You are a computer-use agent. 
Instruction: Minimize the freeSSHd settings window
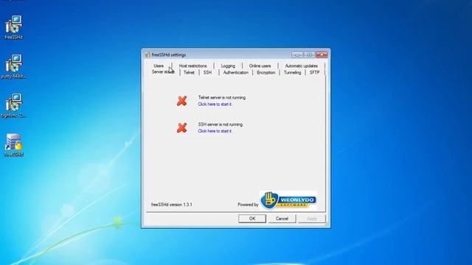coord(296,54)
